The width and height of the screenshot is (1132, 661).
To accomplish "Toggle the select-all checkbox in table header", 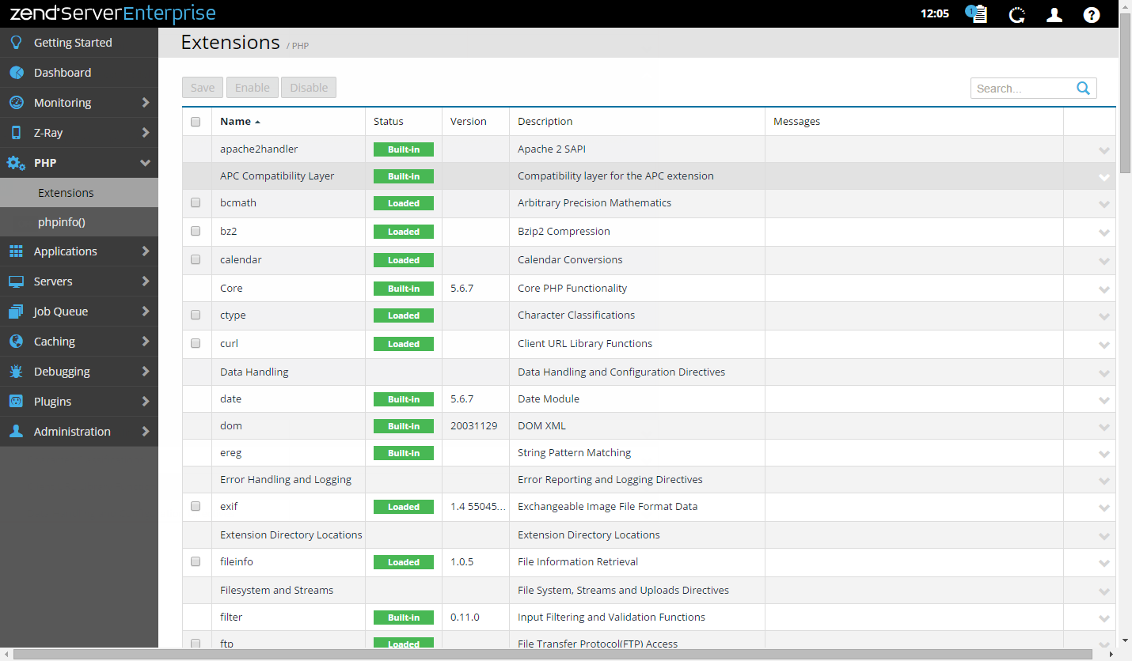I will (x=196, y=122).
